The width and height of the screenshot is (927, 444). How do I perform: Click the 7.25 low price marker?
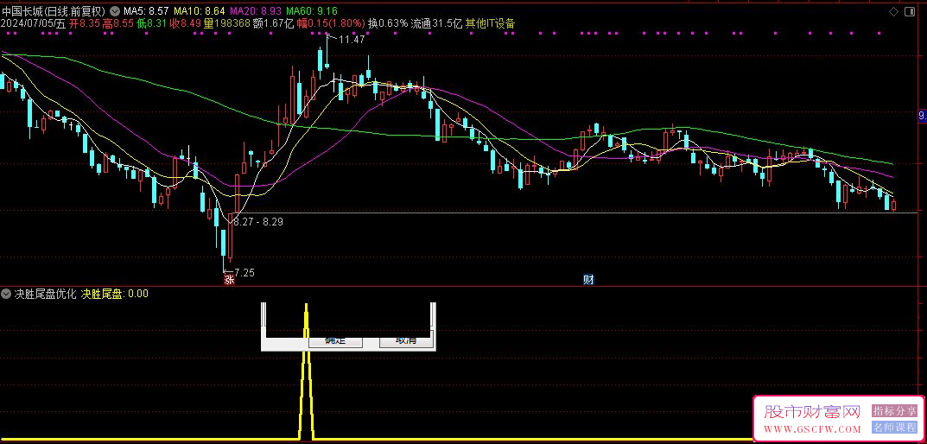[x=244, y=272]
